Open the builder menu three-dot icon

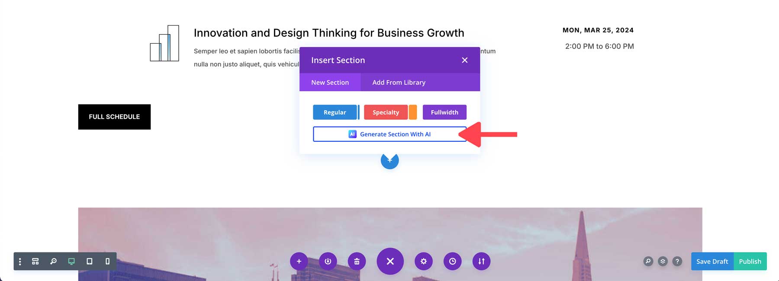[20, 262]
